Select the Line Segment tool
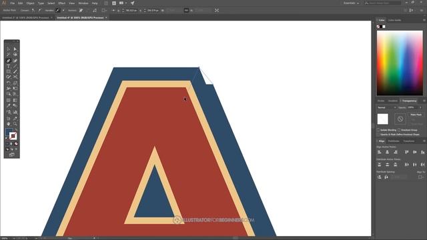The width and height of the screenshot is (427, 240). click(15, 66)
